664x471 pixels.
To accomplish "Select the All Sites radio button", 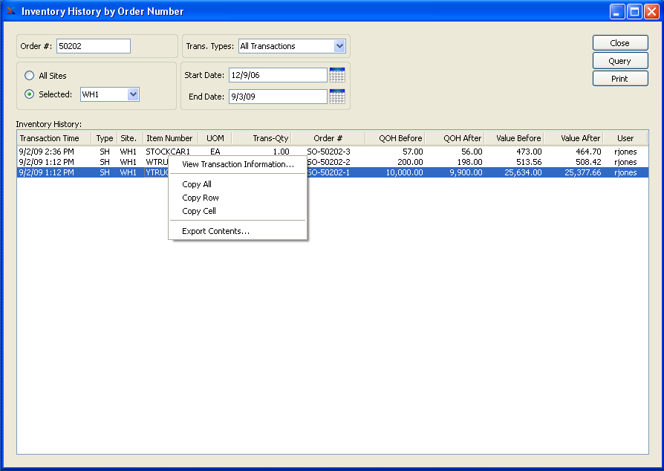I will click(29, 76).
